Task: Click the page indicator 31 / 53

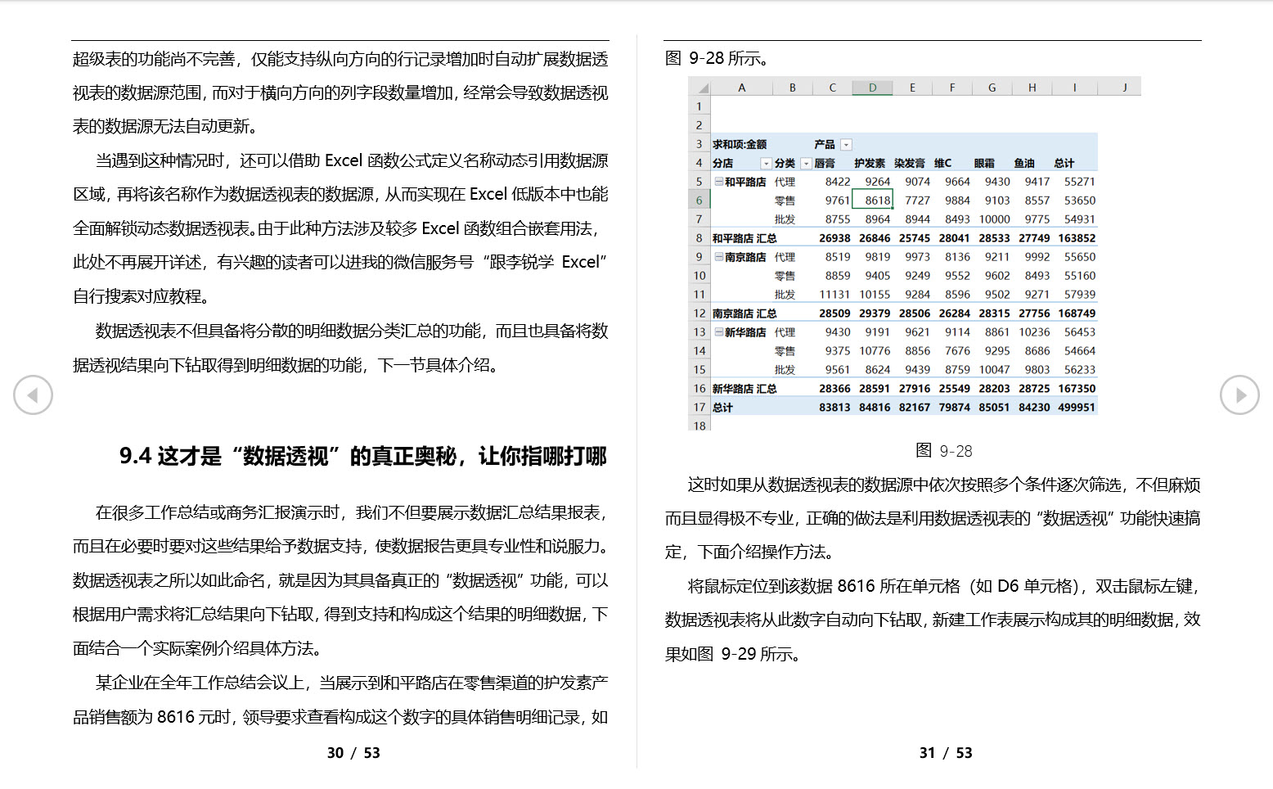Action: pyautogui.click(x=946, y=753)
